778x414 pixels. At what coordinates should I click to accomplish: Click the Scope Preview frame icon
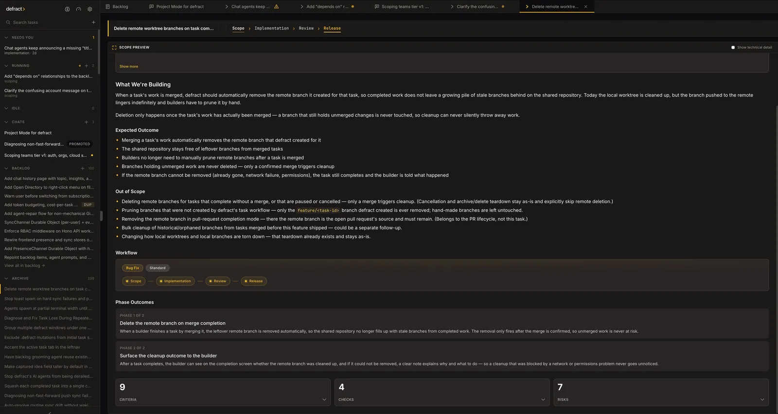[x=114, y=47]
